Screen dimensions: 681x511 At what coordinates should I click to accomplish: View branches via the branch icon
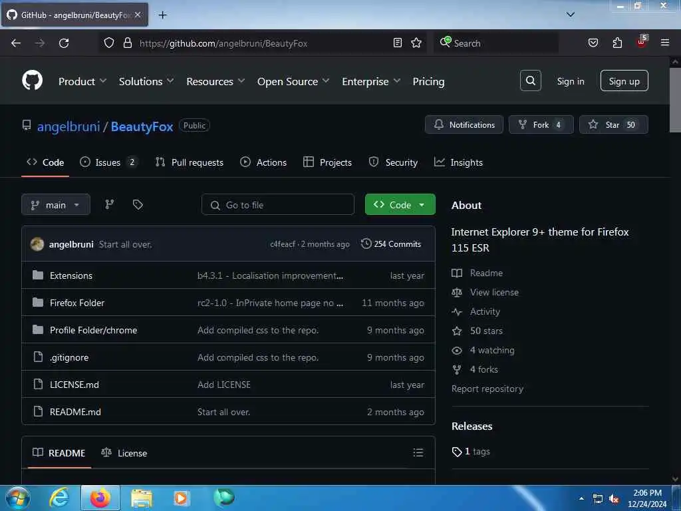110,204
